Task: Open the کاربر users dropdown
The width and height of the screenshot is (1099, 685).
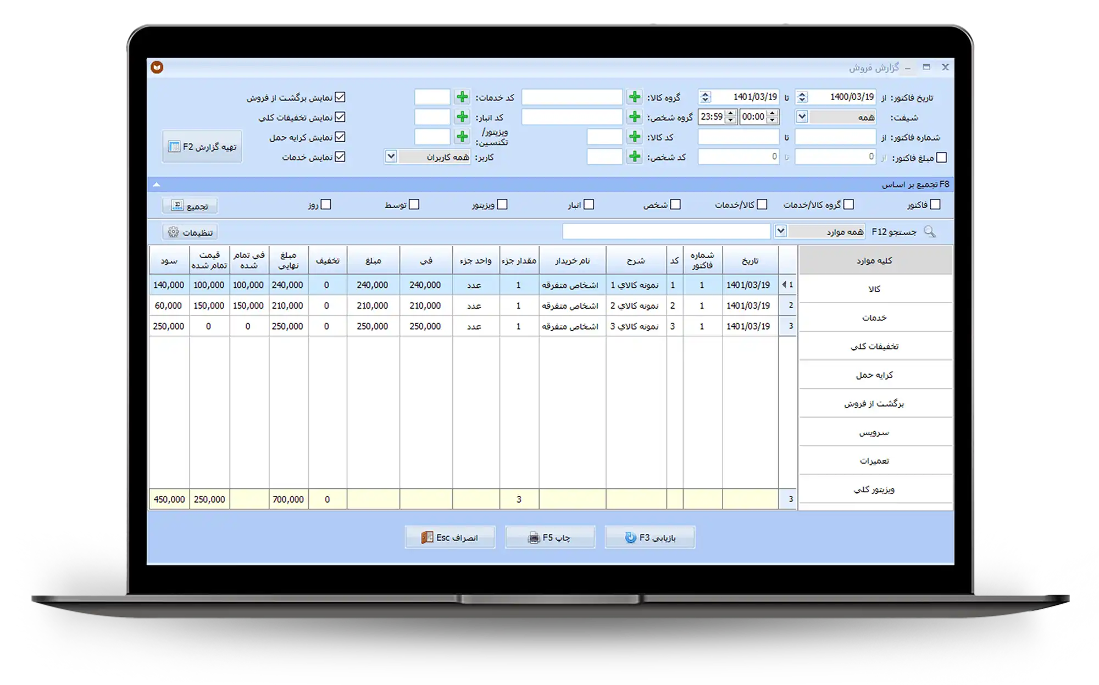Action: click(x=391, y=157)
